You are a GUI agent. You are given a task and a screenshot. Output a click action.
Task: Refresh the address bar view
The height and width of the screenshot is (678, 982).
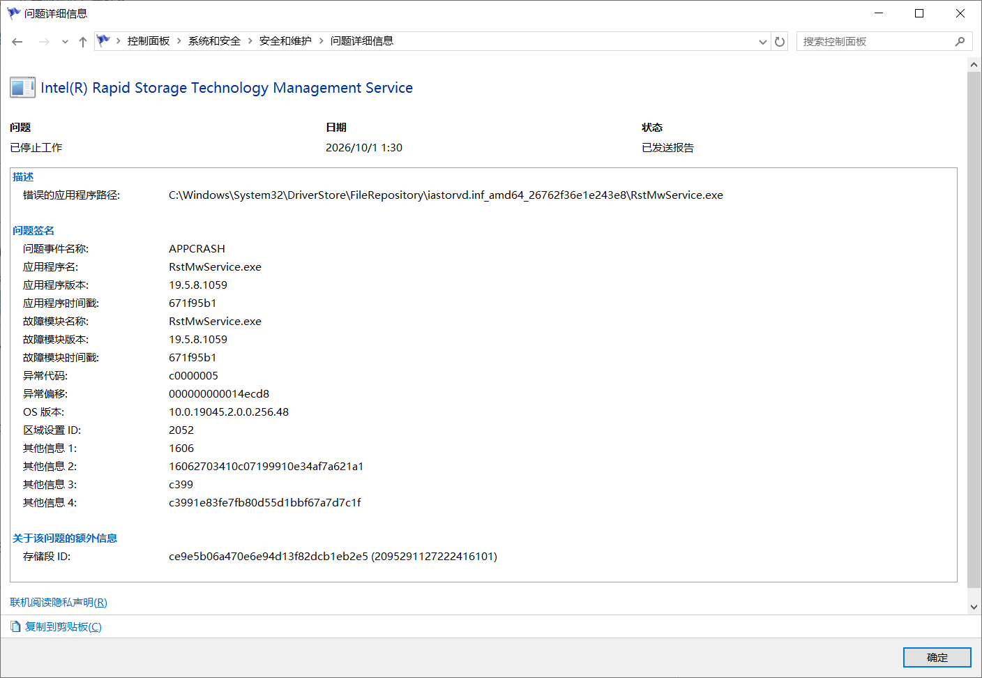click(x=780, y=42)
